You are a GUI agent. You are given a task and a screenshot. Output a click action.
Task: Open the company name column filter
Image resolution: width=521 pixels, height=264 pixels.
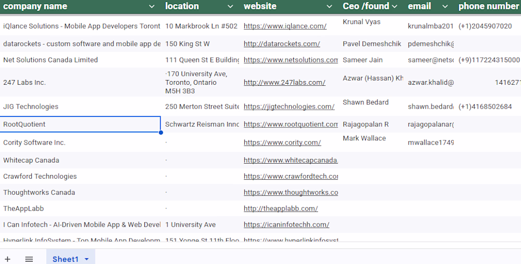coord(152,6)
